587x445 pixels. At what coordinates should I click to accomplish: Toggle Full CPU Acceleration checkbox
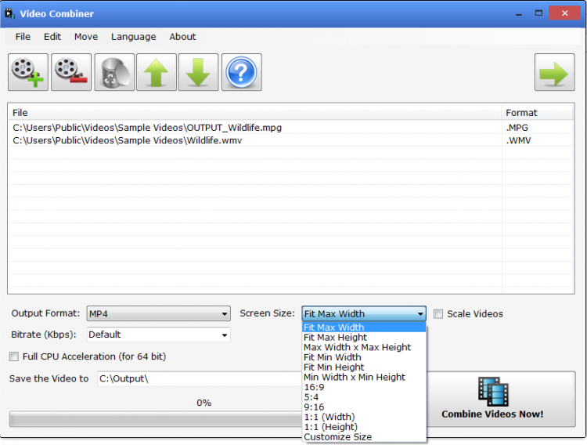tap(14, 357)
